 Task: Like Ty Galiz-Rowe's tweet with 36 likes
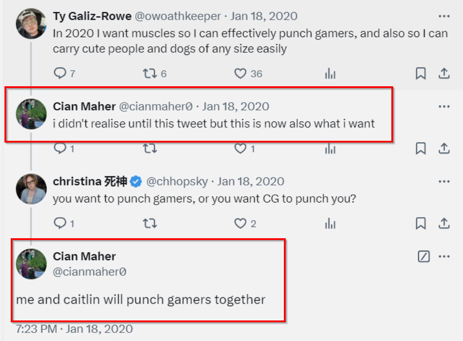coord(241,74)
